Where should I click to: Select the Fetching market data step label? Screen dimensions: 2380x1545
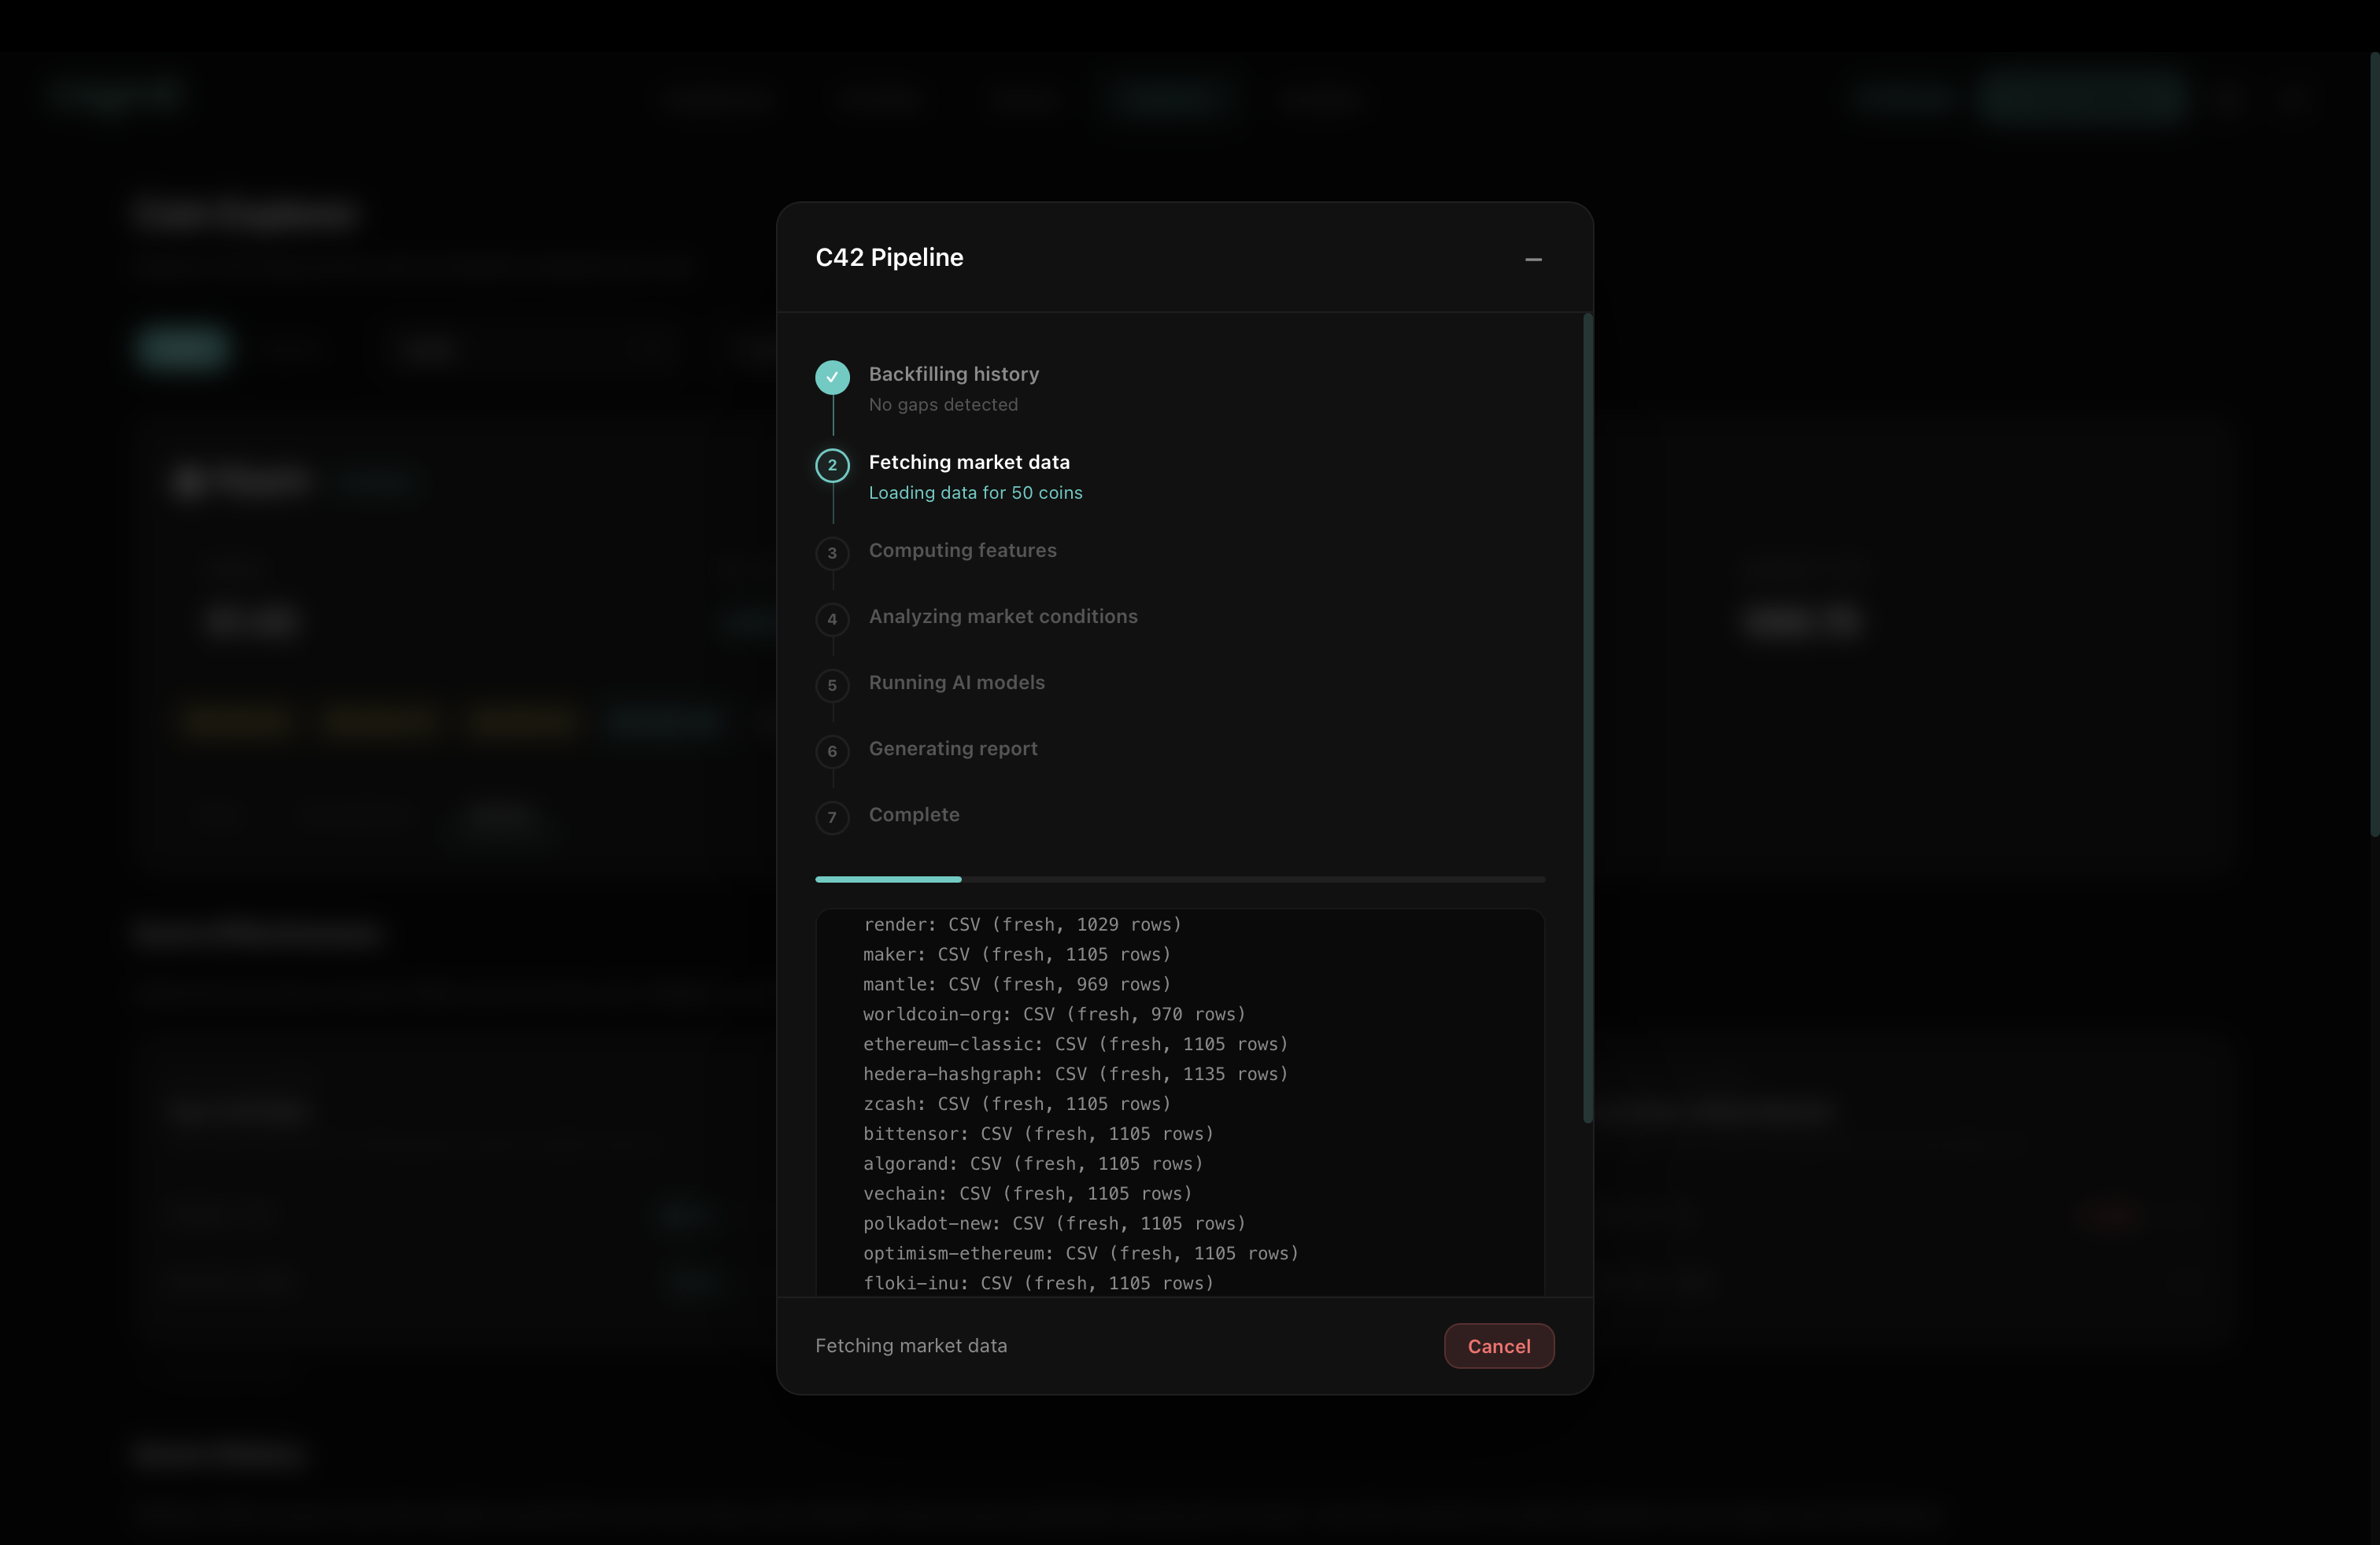tap(968, 462)
